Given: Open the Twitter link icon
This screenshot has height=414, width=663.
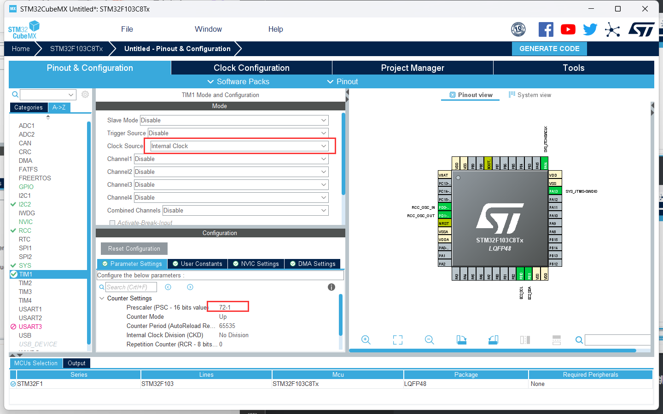Looking at the screenshot, I should [x=590, y=29].
